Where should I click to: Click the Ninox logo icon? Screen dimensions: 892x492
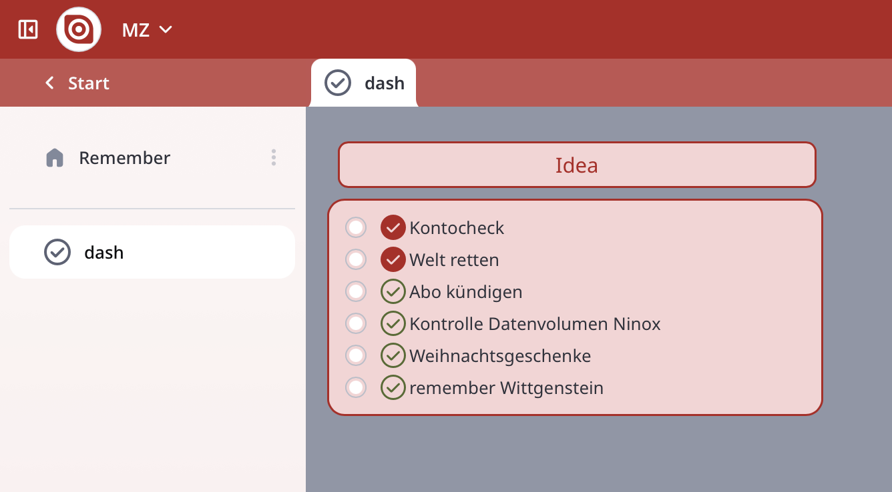pyautogui.click(x=79, y=29)
